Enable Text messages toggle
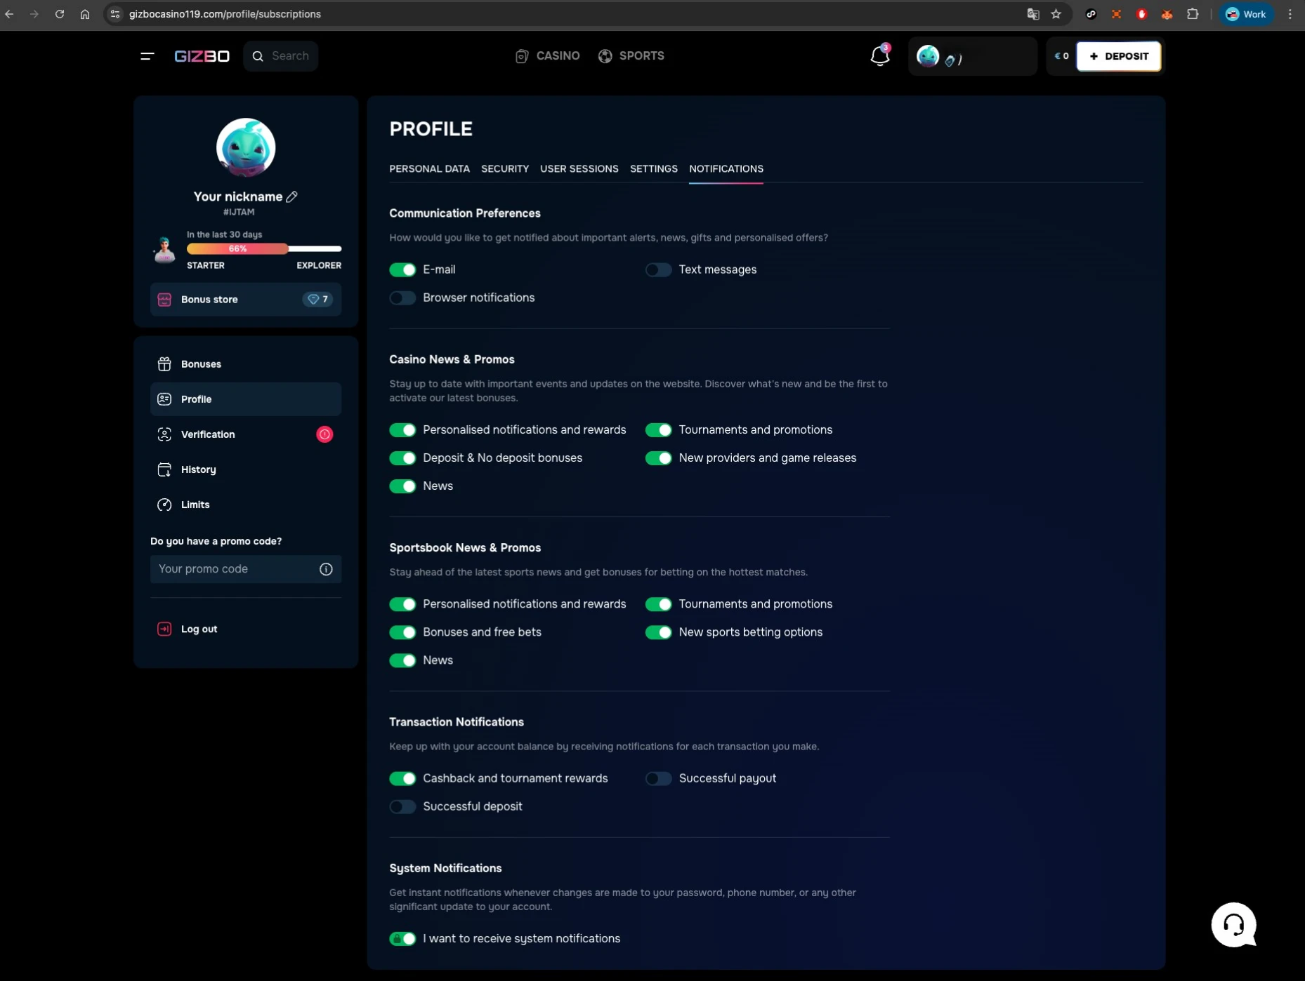The width and height of the screenshot is (1305, 981). [x=658, y=269]
